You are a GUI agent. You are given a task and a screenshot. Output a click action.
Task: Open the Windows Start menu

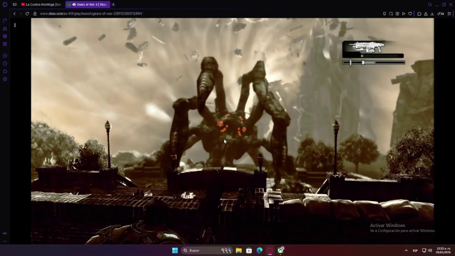(x=175, y=250)
